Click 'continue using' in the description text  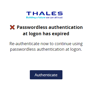[x=69, y=44]
